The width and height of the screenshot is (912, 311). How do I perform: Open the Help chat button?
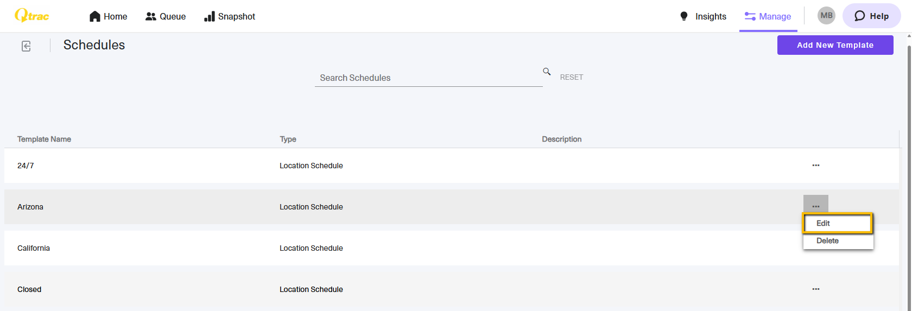coord(871,16)
